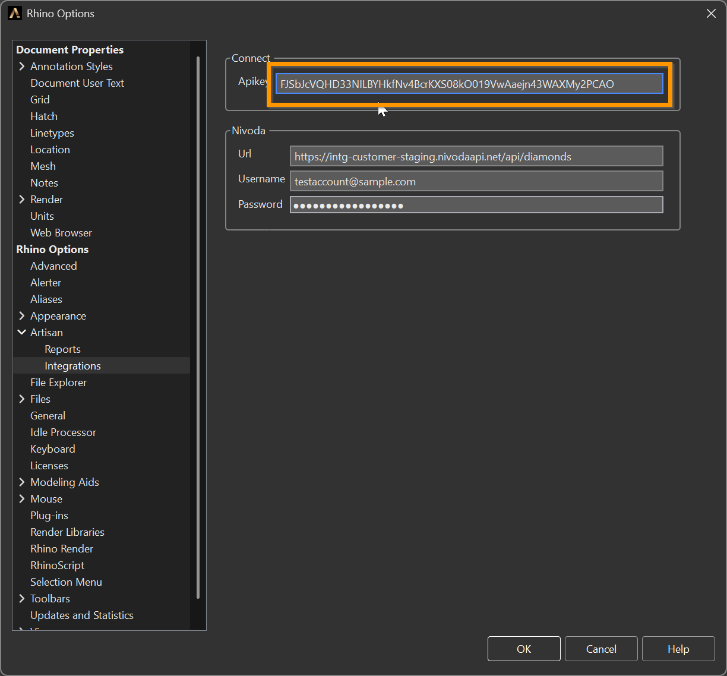Image resolution: width=727 pixels, height=676 pixels.
Task: Select the Mouse tree item
Action: tap(46, 499)
